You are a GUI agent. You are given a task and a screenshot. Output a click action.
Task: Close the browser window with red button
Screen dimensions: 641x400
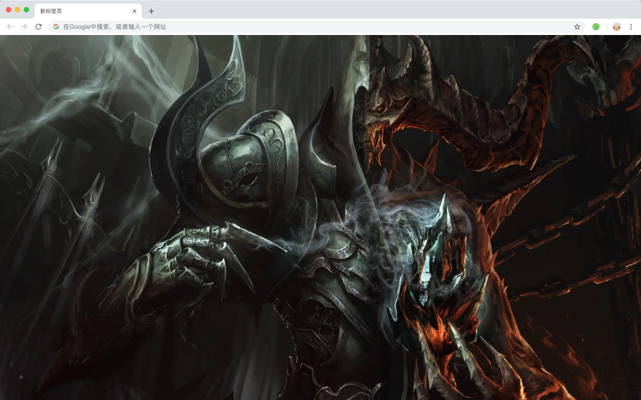9,9
